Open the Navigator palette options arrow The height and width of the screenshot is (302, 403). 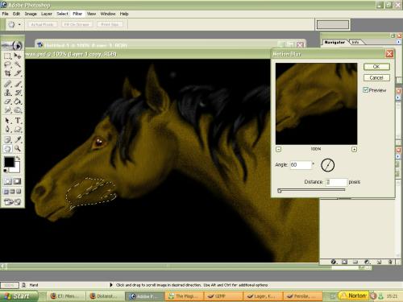click(x=398, y=42)
